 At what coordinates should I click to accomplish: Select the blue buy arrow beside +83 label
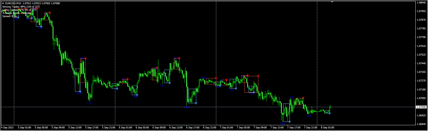137,95
